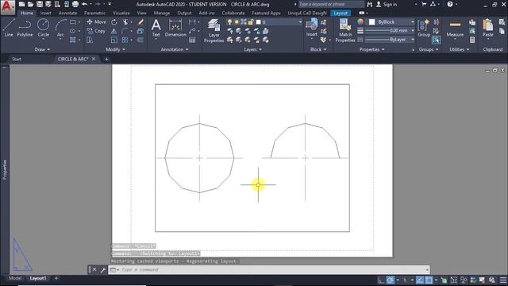Select the Line drawing tool
This screenshot has width=508, height=286.
[x=9, y=28]
